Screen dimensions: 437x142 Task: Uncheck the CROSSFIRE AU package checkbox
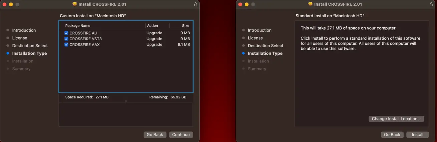point(66,33)
